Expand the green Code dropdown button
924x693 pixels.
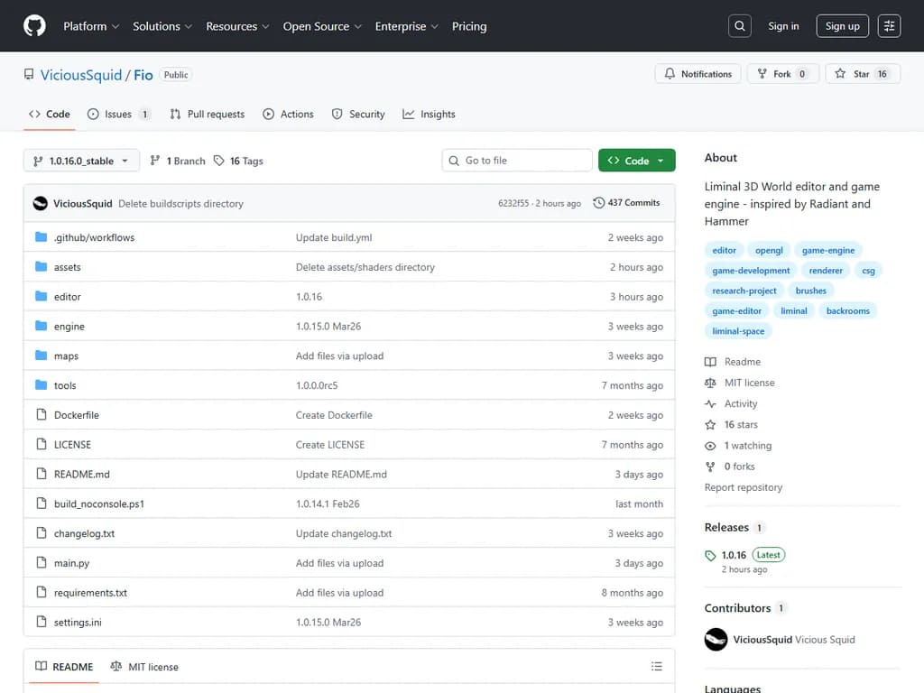(x=636, y=161)
